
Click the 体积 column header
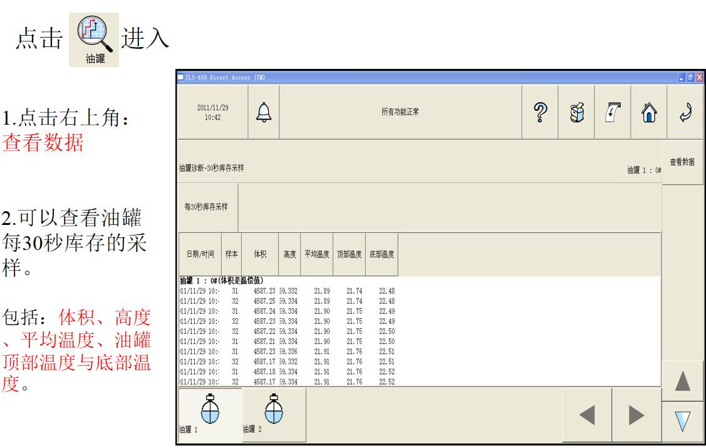click(x=260, y=255)
